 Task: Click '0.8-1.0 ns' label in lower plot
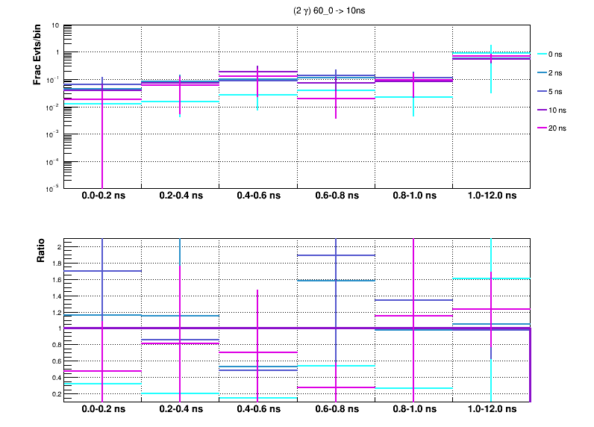point(413,411)
